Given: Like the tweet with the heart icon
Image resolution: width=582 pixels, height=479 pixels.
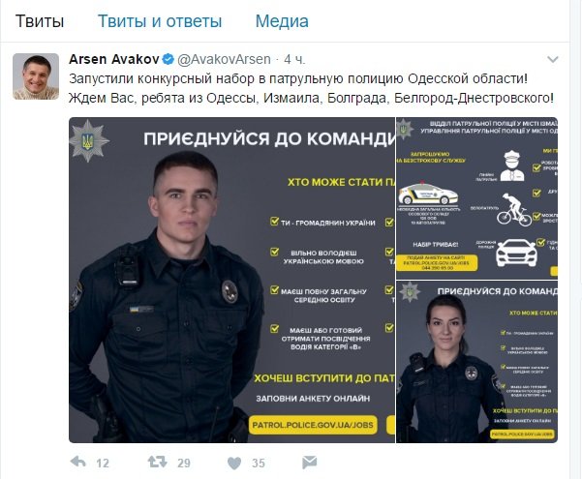Looking at the screenshot, I should point(234,464).
